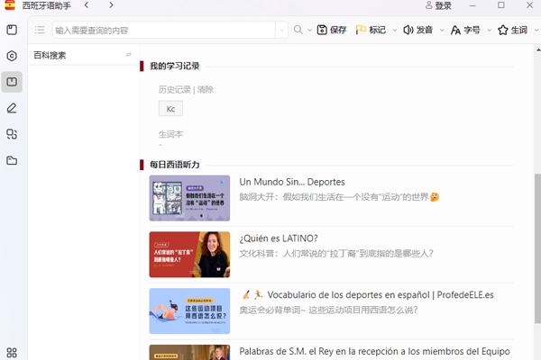Click the 脑洞大开 description text

coord(339,197)
